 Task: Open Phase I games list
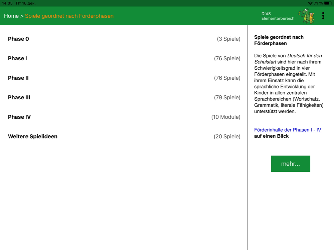click(124, 58)
